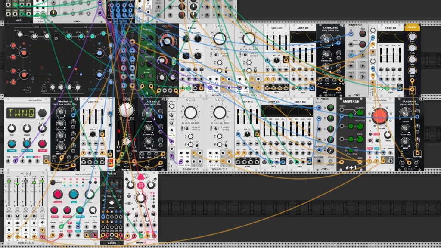
Task: Click the pink COLOR knob on macro oscillator
Action: tap(42, 144)
